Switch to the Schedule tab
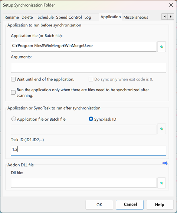Viewport: 177px width, 213px height. click(46, 17)
